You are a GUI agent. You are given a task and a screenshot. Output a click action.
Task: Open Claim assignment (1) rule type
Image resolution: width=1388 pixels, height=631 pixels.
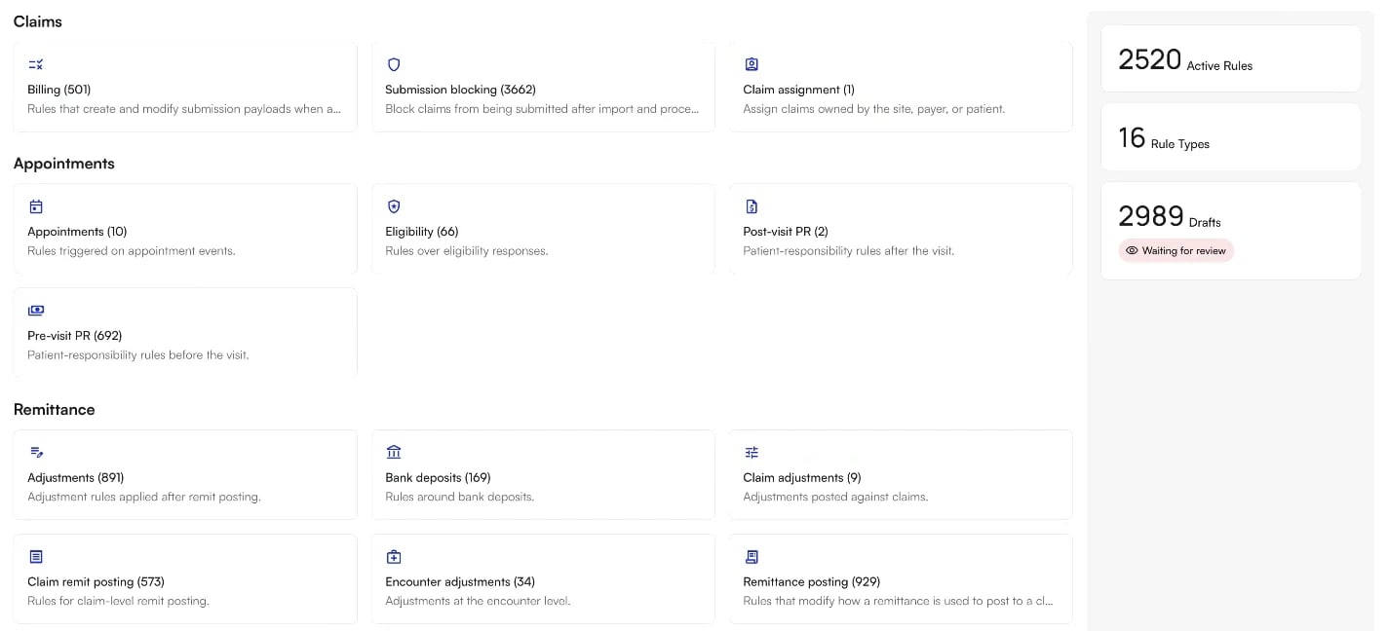pos(901,86)
